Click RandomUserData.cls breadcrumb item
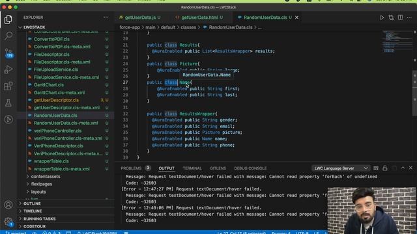The width and height of the screenshot is (417, 234). [230, 27]
